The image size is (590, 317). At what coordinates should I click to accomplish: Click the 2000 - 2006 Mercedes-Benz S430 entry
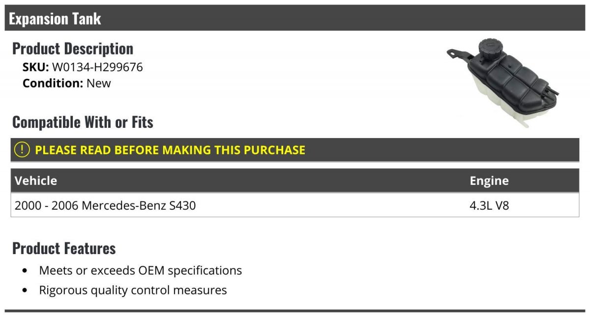click(105, 205)
